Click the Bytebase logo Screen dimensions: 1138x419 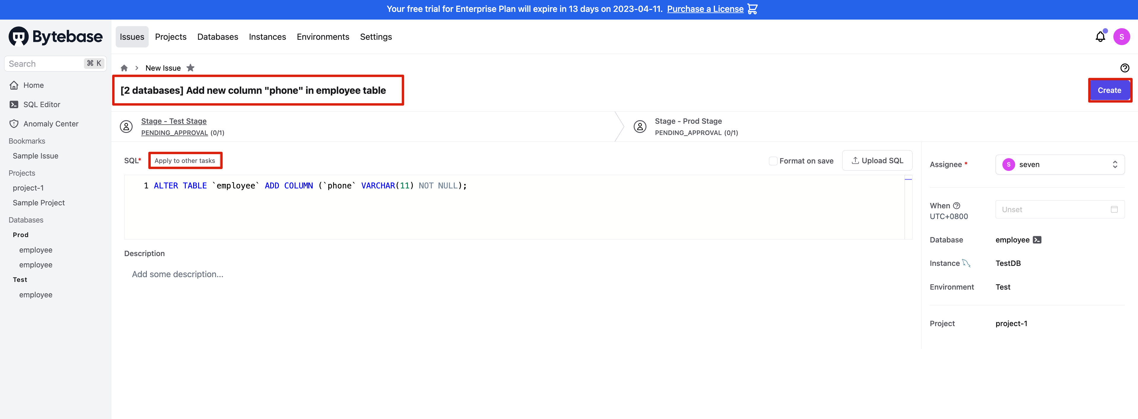[56, 37]
